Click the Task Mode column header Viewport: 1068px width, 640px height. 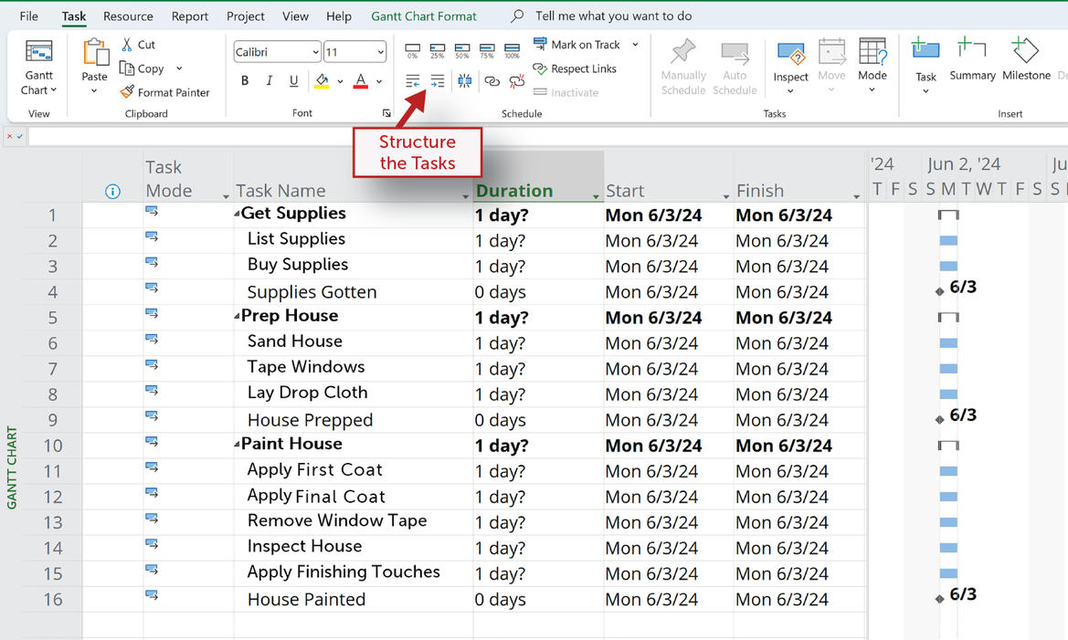pyautogui.click(x=188, y=177)
